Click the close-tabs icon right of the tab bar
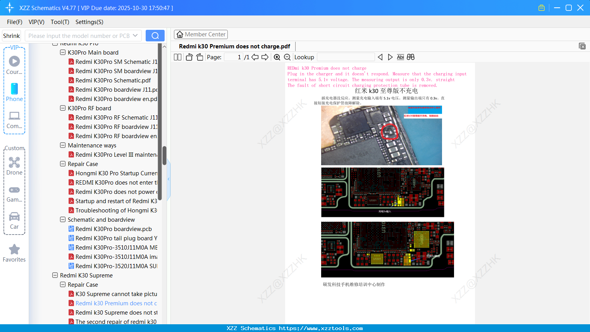Image resolution: width=590 pixels, height=332 pixels. click(582, 46)
